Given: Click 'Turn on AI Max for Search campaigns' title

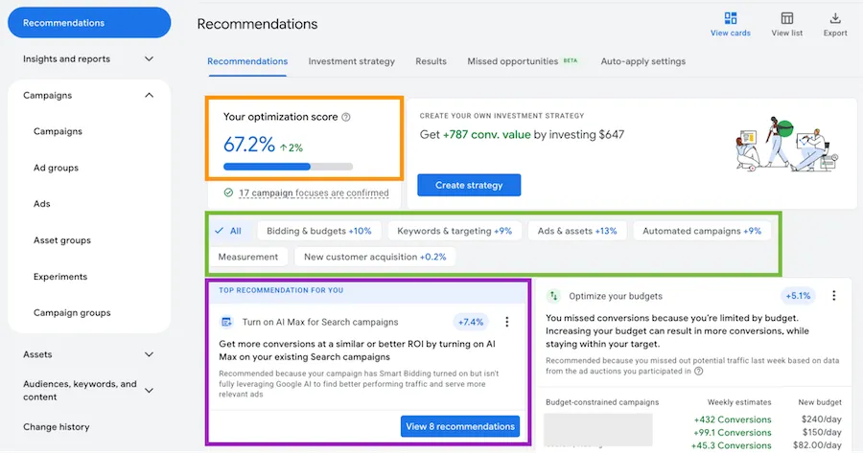Looking at the screenshot, I should pyautogui.click(x=320, y=322).
